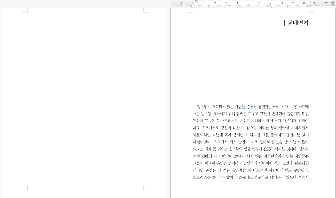Click the Right Indent marker on ruler

309,5
